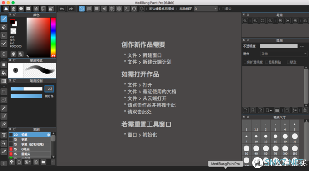
Task: Click the brush folder button
Action: pos(43,162)
